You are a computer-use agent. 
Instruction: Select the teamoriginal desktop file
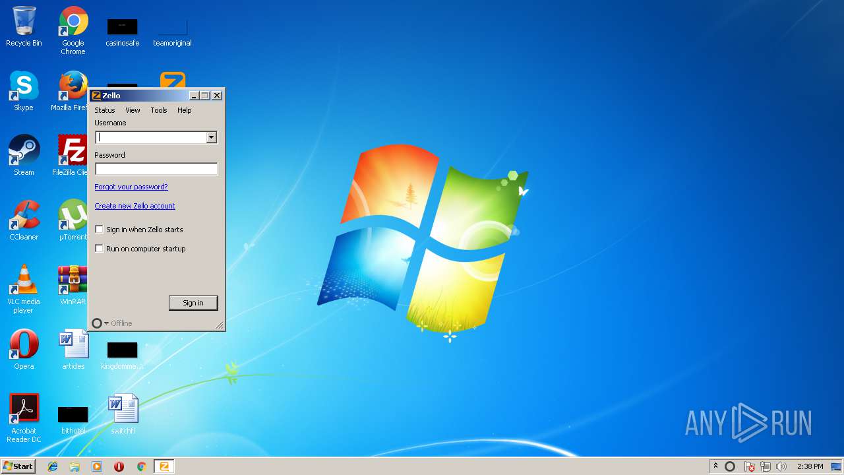coord(172,32)
